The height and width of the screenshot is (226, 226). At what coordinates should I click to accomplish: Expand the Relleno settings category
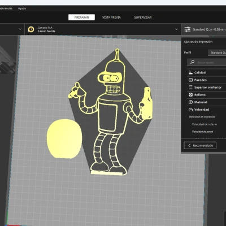tap(207, 95)
